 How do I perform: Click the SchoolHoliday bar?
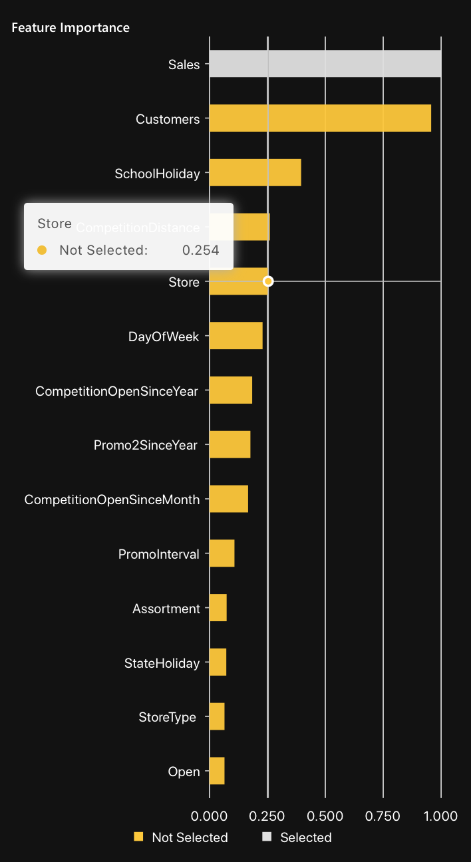point(255,173)
